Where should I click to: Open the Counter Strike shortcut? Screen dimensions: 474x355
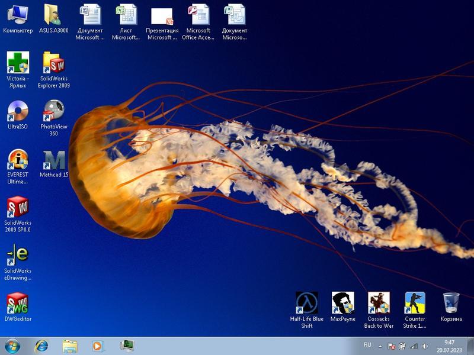[x=415, y=304]
